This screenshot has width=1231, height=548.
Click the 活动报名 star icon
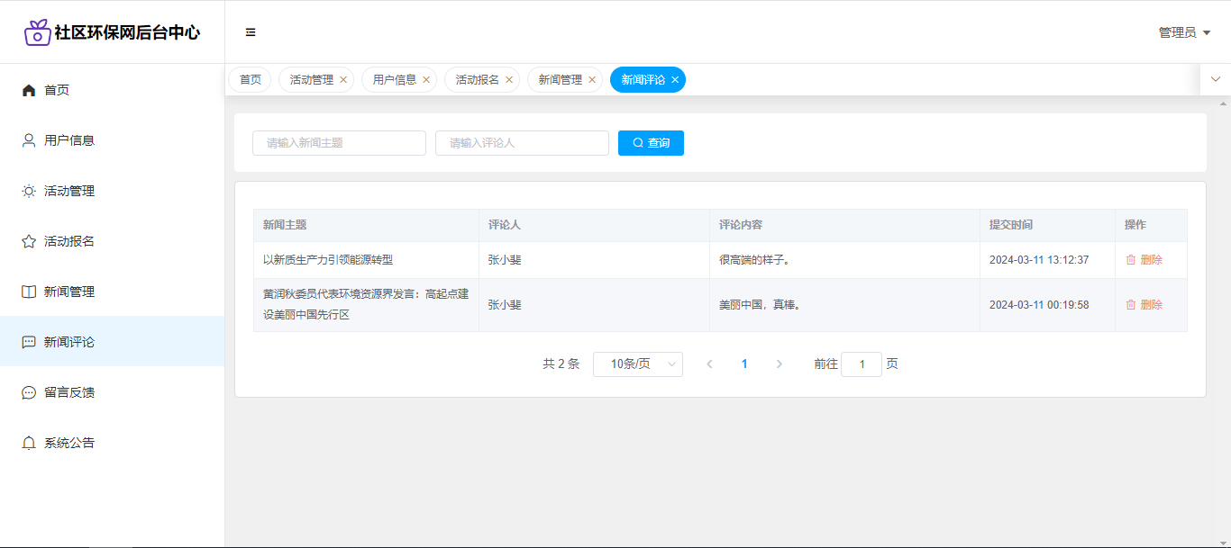(x=29, y=241)
